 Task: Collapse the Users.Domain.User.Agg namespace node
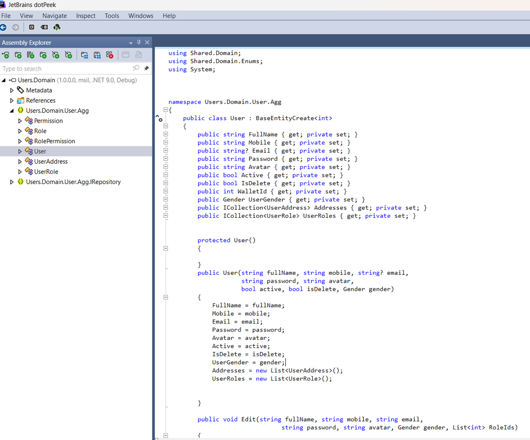pos(12,111)
